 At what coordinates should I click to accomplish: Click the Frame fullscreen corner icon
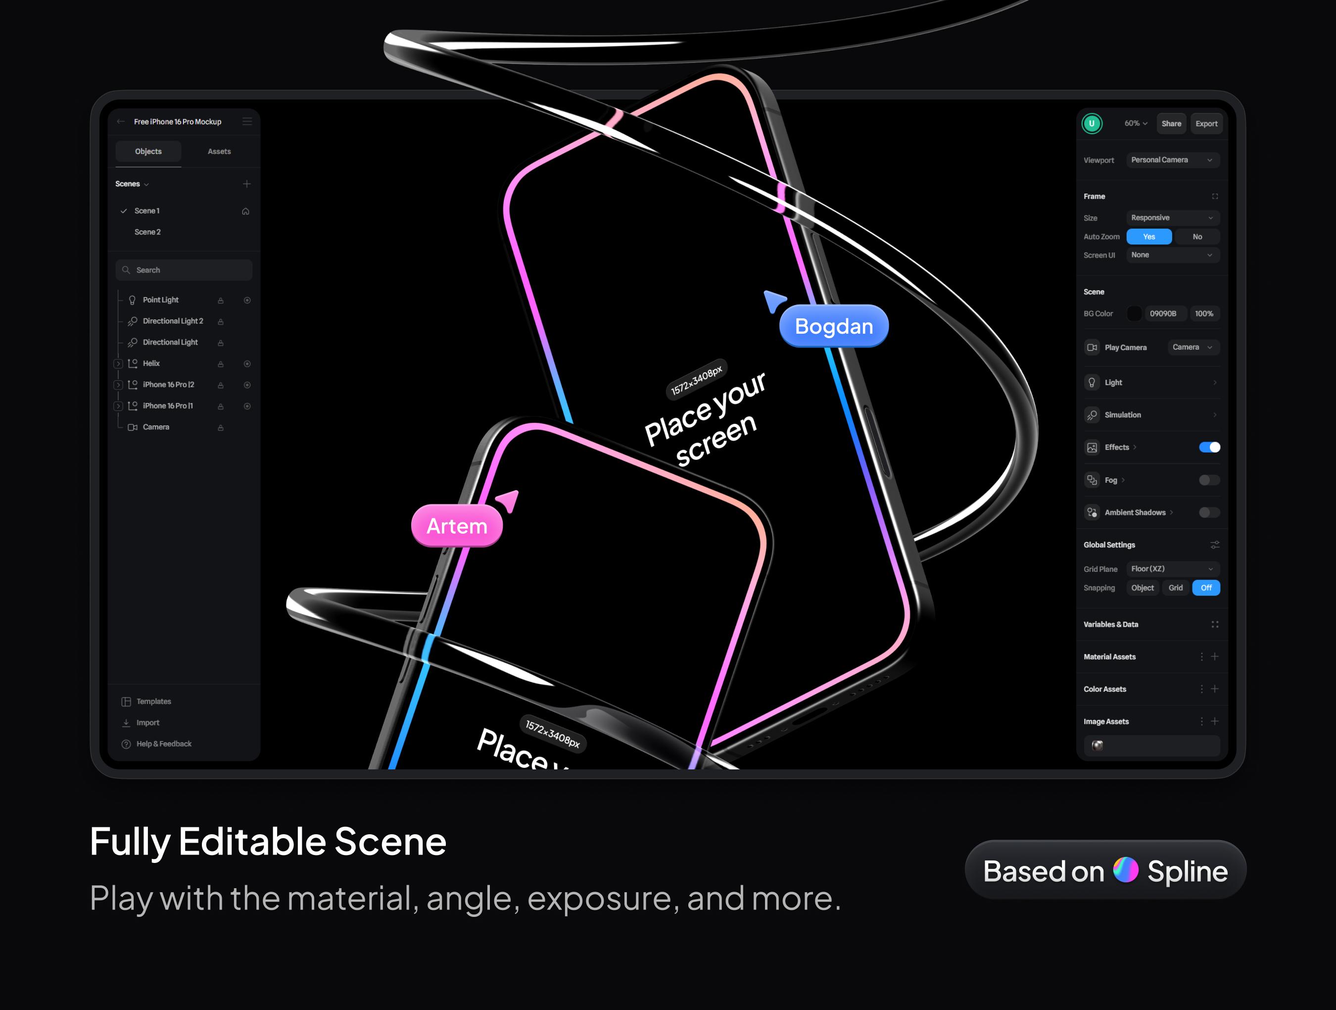1215,197
